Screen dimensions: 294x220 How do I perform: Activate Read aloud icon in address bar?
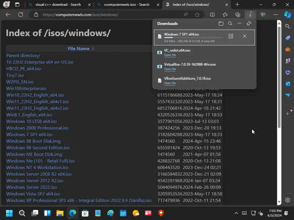pos(186,15)
